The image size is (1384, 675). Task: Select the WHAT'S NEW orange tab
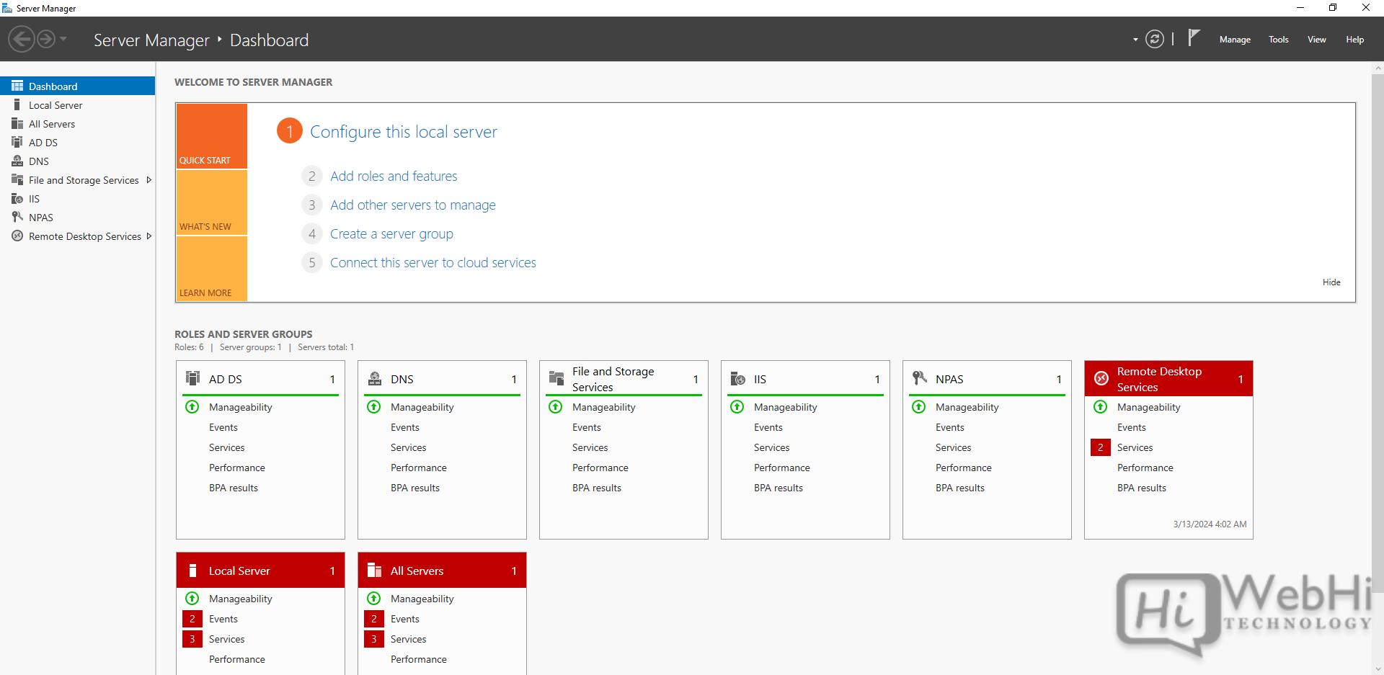pyautogui.click(x=211, y=203)
